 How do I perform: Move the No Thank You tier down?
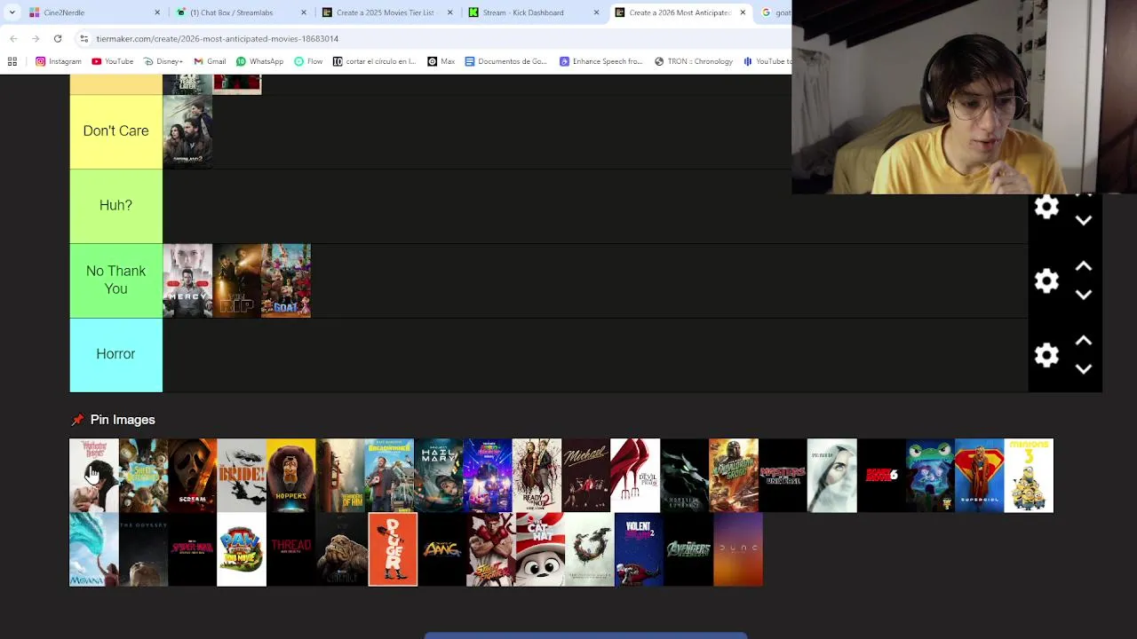tap(1084, 295)
